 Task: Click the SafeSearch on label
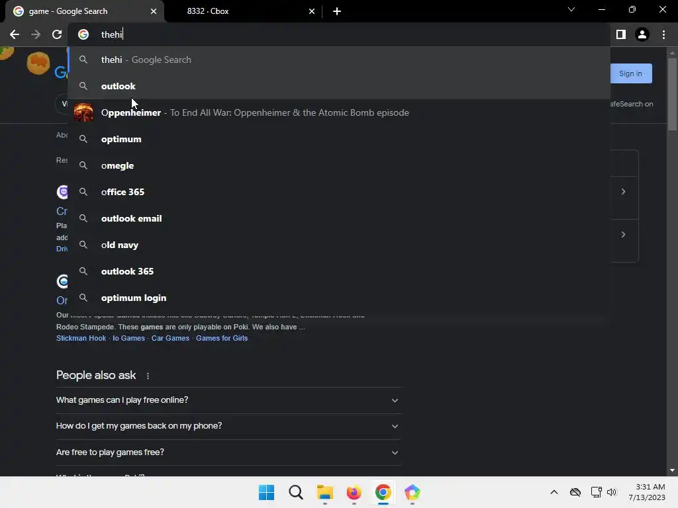[632, 104]
